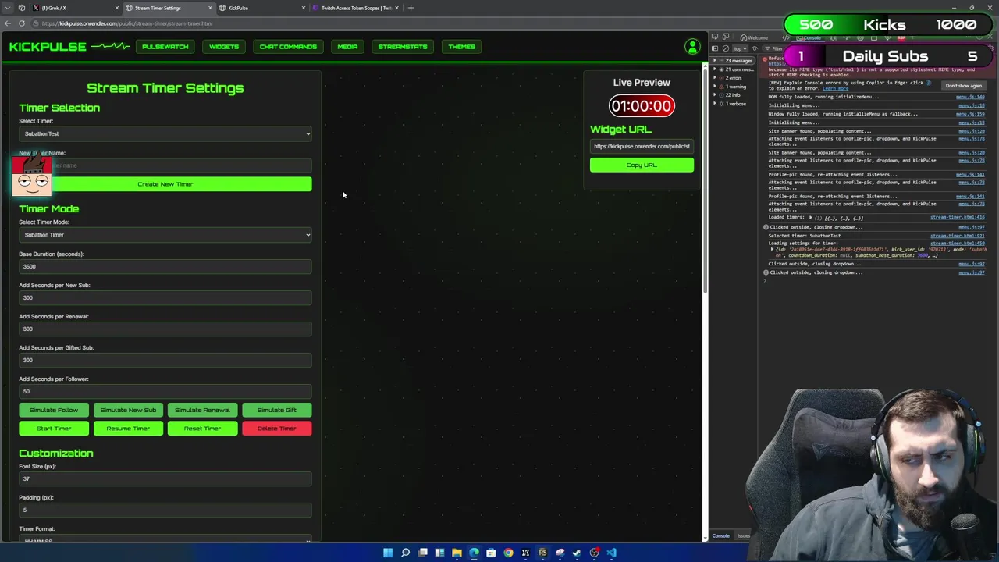This screenshot has width=999, height=562.
Task: Switch to the KickPulse browser tab
Action: point(260,8)
